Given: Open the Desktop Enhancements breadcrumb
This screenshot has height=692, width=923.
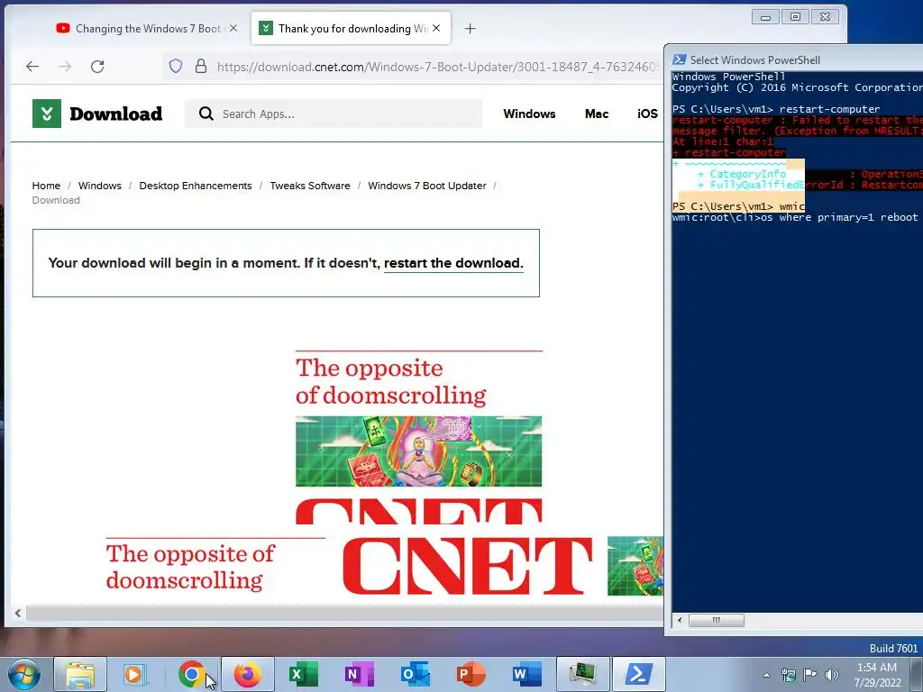Looking at the screenshot, I should pyautogui.click(x=196, y=186).
